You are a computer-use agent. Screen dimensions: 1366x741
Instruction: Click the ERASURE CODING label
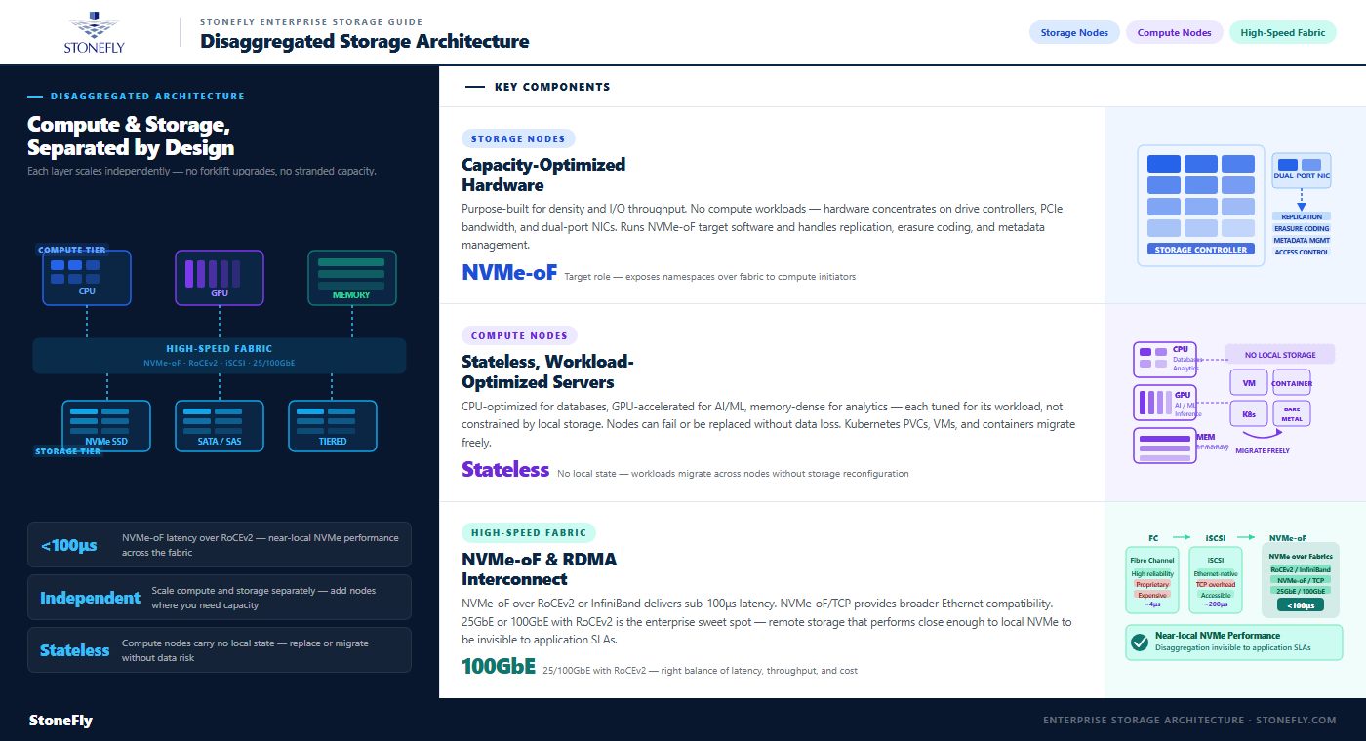(1302, 229)
